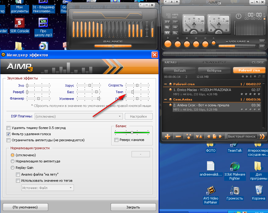Open the 'Источник: Файл' dropdown

48,188
